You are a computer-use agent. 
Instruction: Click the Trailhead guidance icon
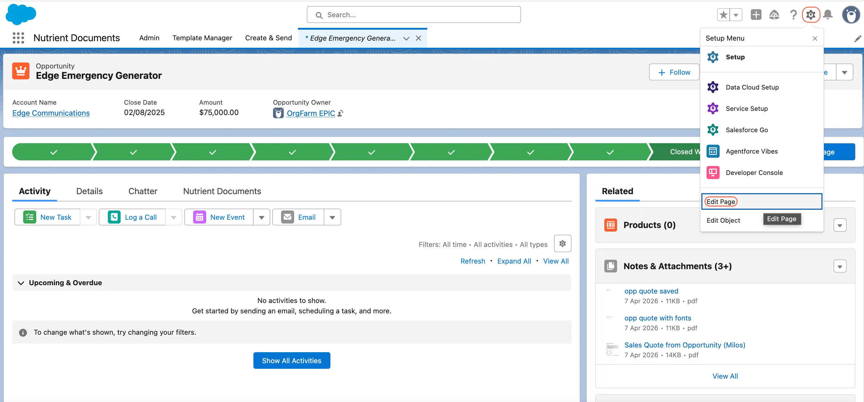(x=774, y=15)
